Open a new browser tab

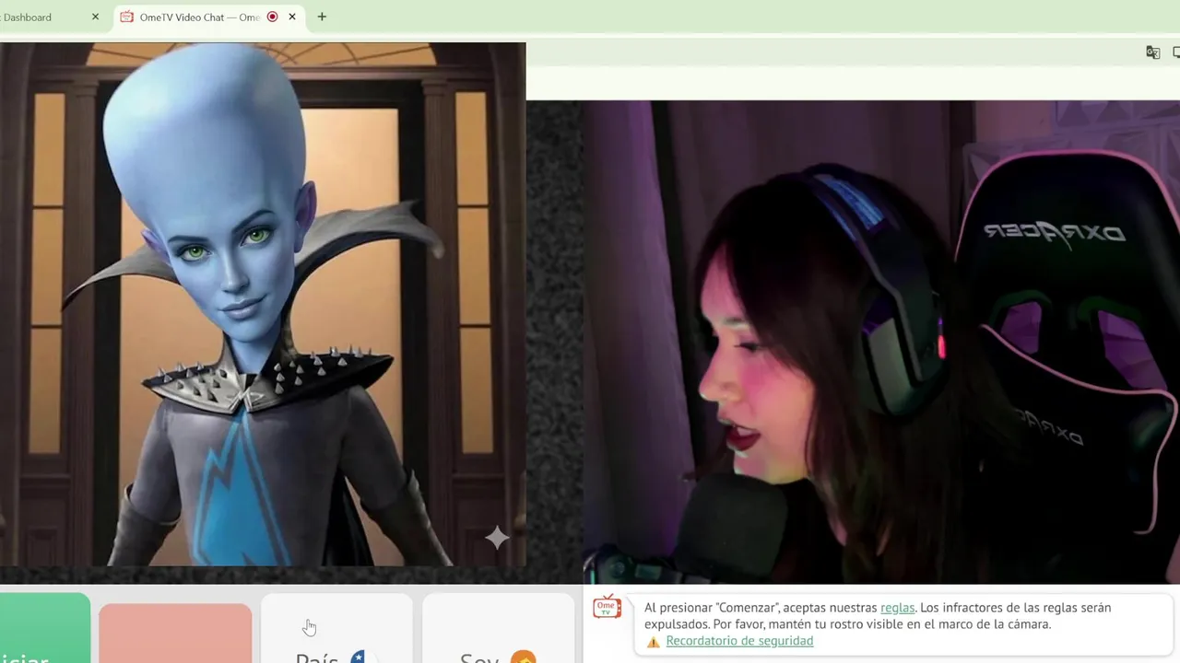click(x=322, y=17)
